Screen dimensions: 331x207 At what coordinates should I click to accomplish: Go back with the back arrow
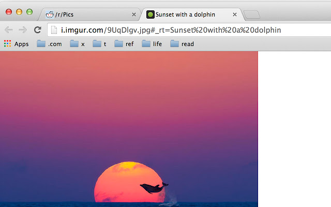click(9, 30)
